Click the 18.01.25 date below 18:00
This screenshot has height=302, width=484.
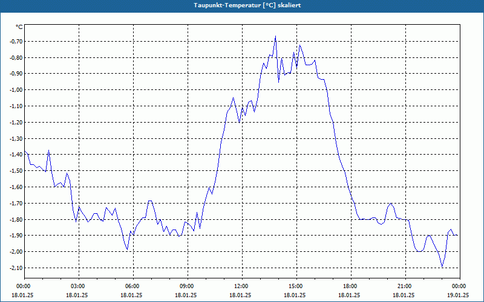coord(349,295)
